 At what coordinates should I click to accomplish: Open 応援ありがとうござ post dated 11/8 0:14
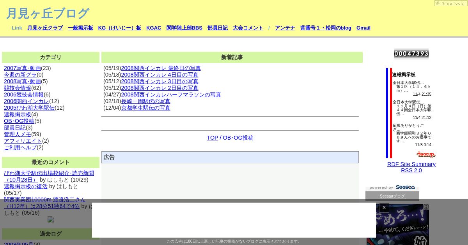point(412,135)
